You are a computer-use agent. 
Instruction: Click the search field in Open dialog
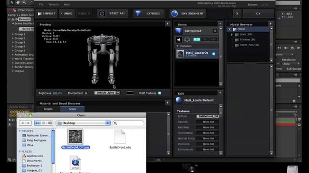click(x=128, y=123)
